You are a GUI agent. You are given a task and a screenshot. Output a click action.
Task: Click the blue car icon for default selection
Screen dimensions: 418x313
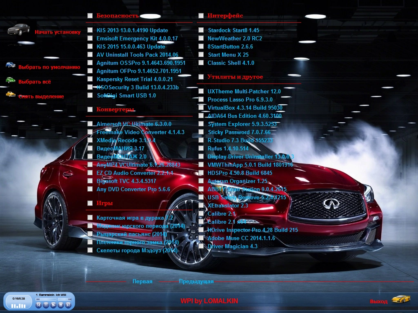(10, 65)
